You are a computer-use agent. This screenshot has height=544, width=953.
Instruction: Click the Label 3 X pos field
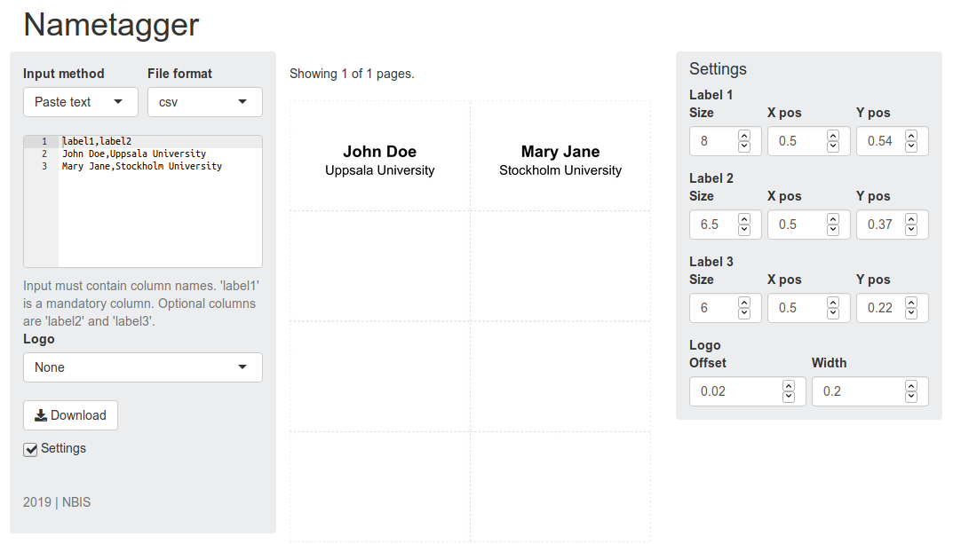pos(808,308)
